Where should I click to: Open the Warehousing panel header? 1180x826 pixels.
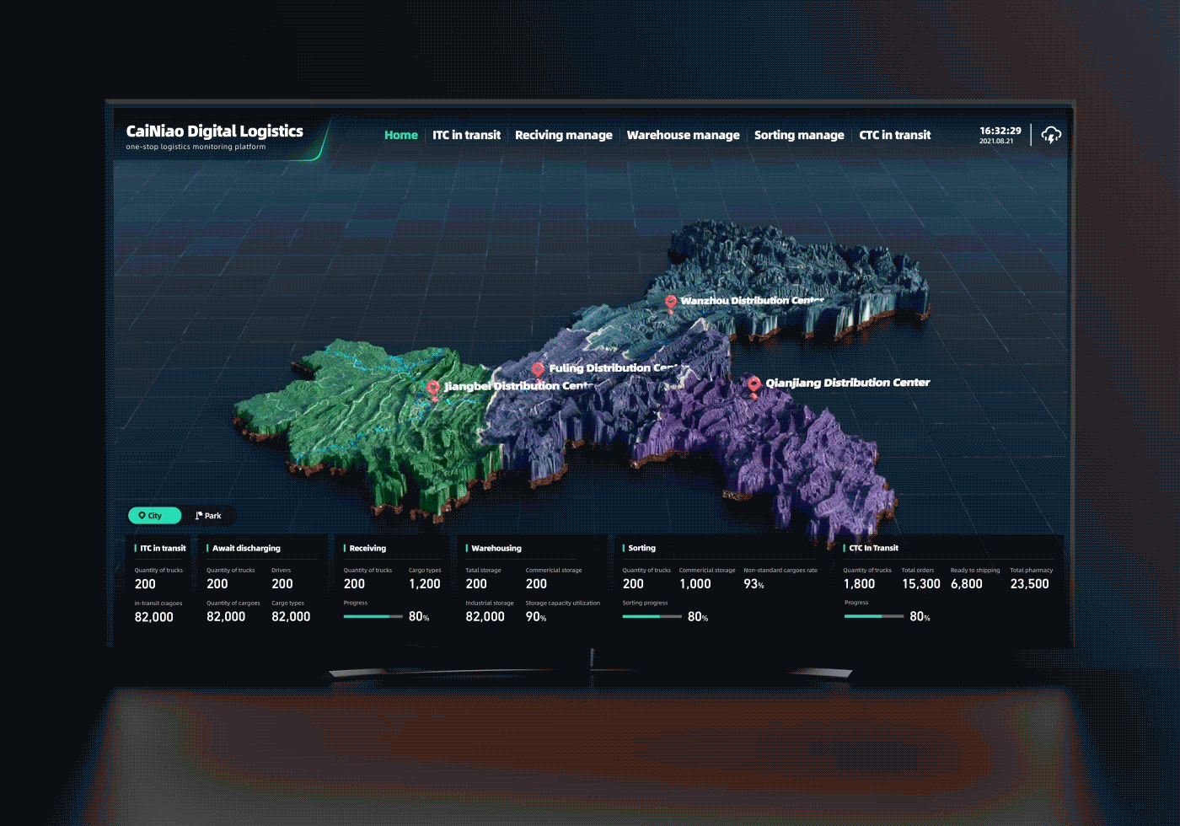click(x=496, y=548)
